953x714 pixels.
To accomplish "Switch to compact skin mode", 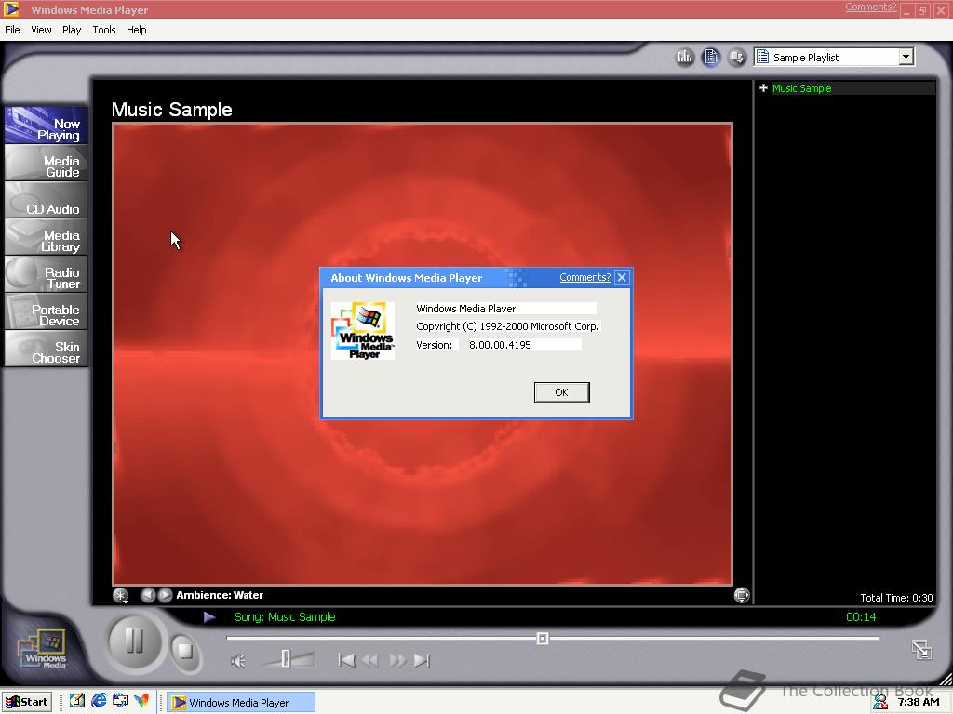I will click(x=921, y=650).
